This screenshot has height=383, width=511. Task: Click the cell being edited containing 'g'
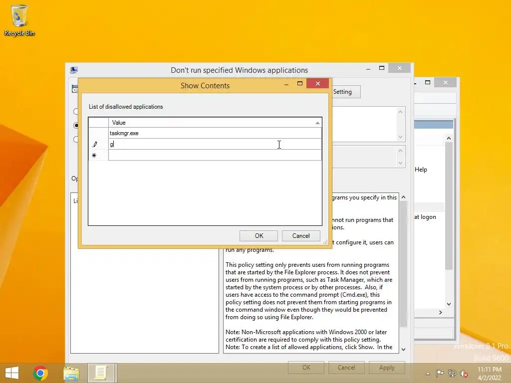[215, 144]
